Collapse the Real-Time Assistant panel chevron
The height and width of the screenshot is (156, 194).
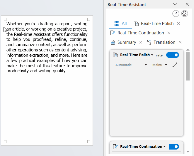point(175,4)
